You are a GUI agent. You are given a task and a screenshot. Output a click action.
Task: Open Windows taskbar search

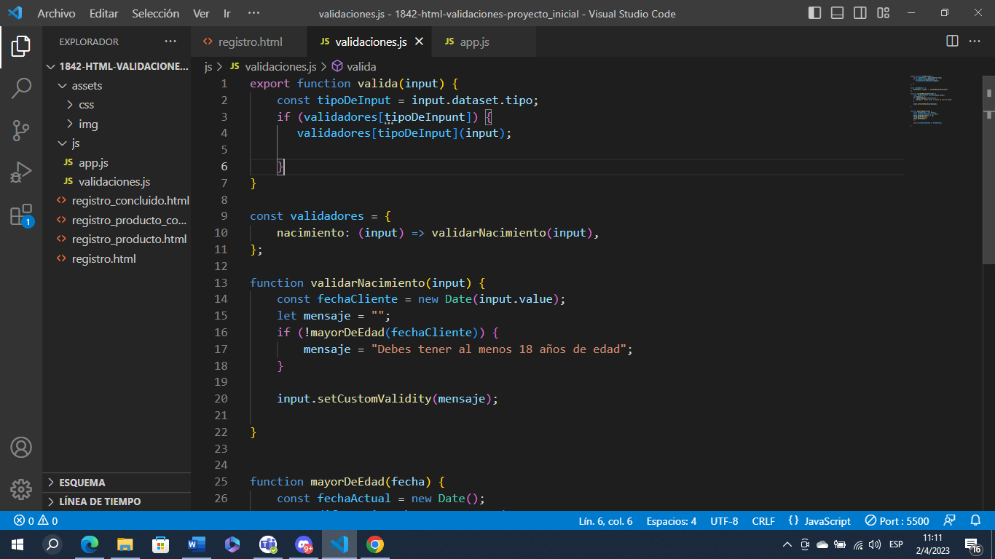52,544
